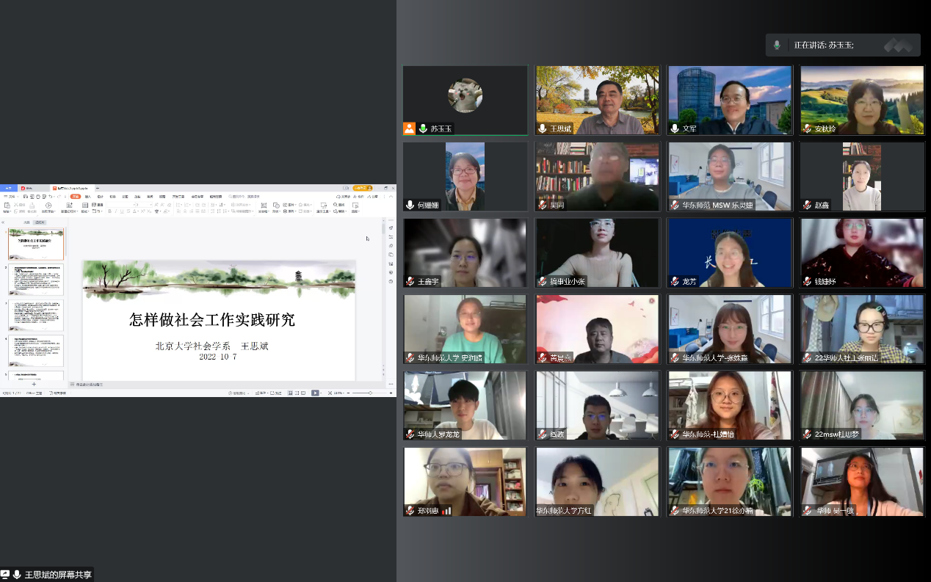This screenshot has width=931, height=582.
Task: Click the signal strength bars next to 郑羽惠
Action: click(x=446, y=510)
